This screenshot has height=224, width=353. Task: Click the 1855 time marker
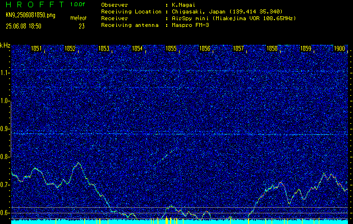(171, 49)
